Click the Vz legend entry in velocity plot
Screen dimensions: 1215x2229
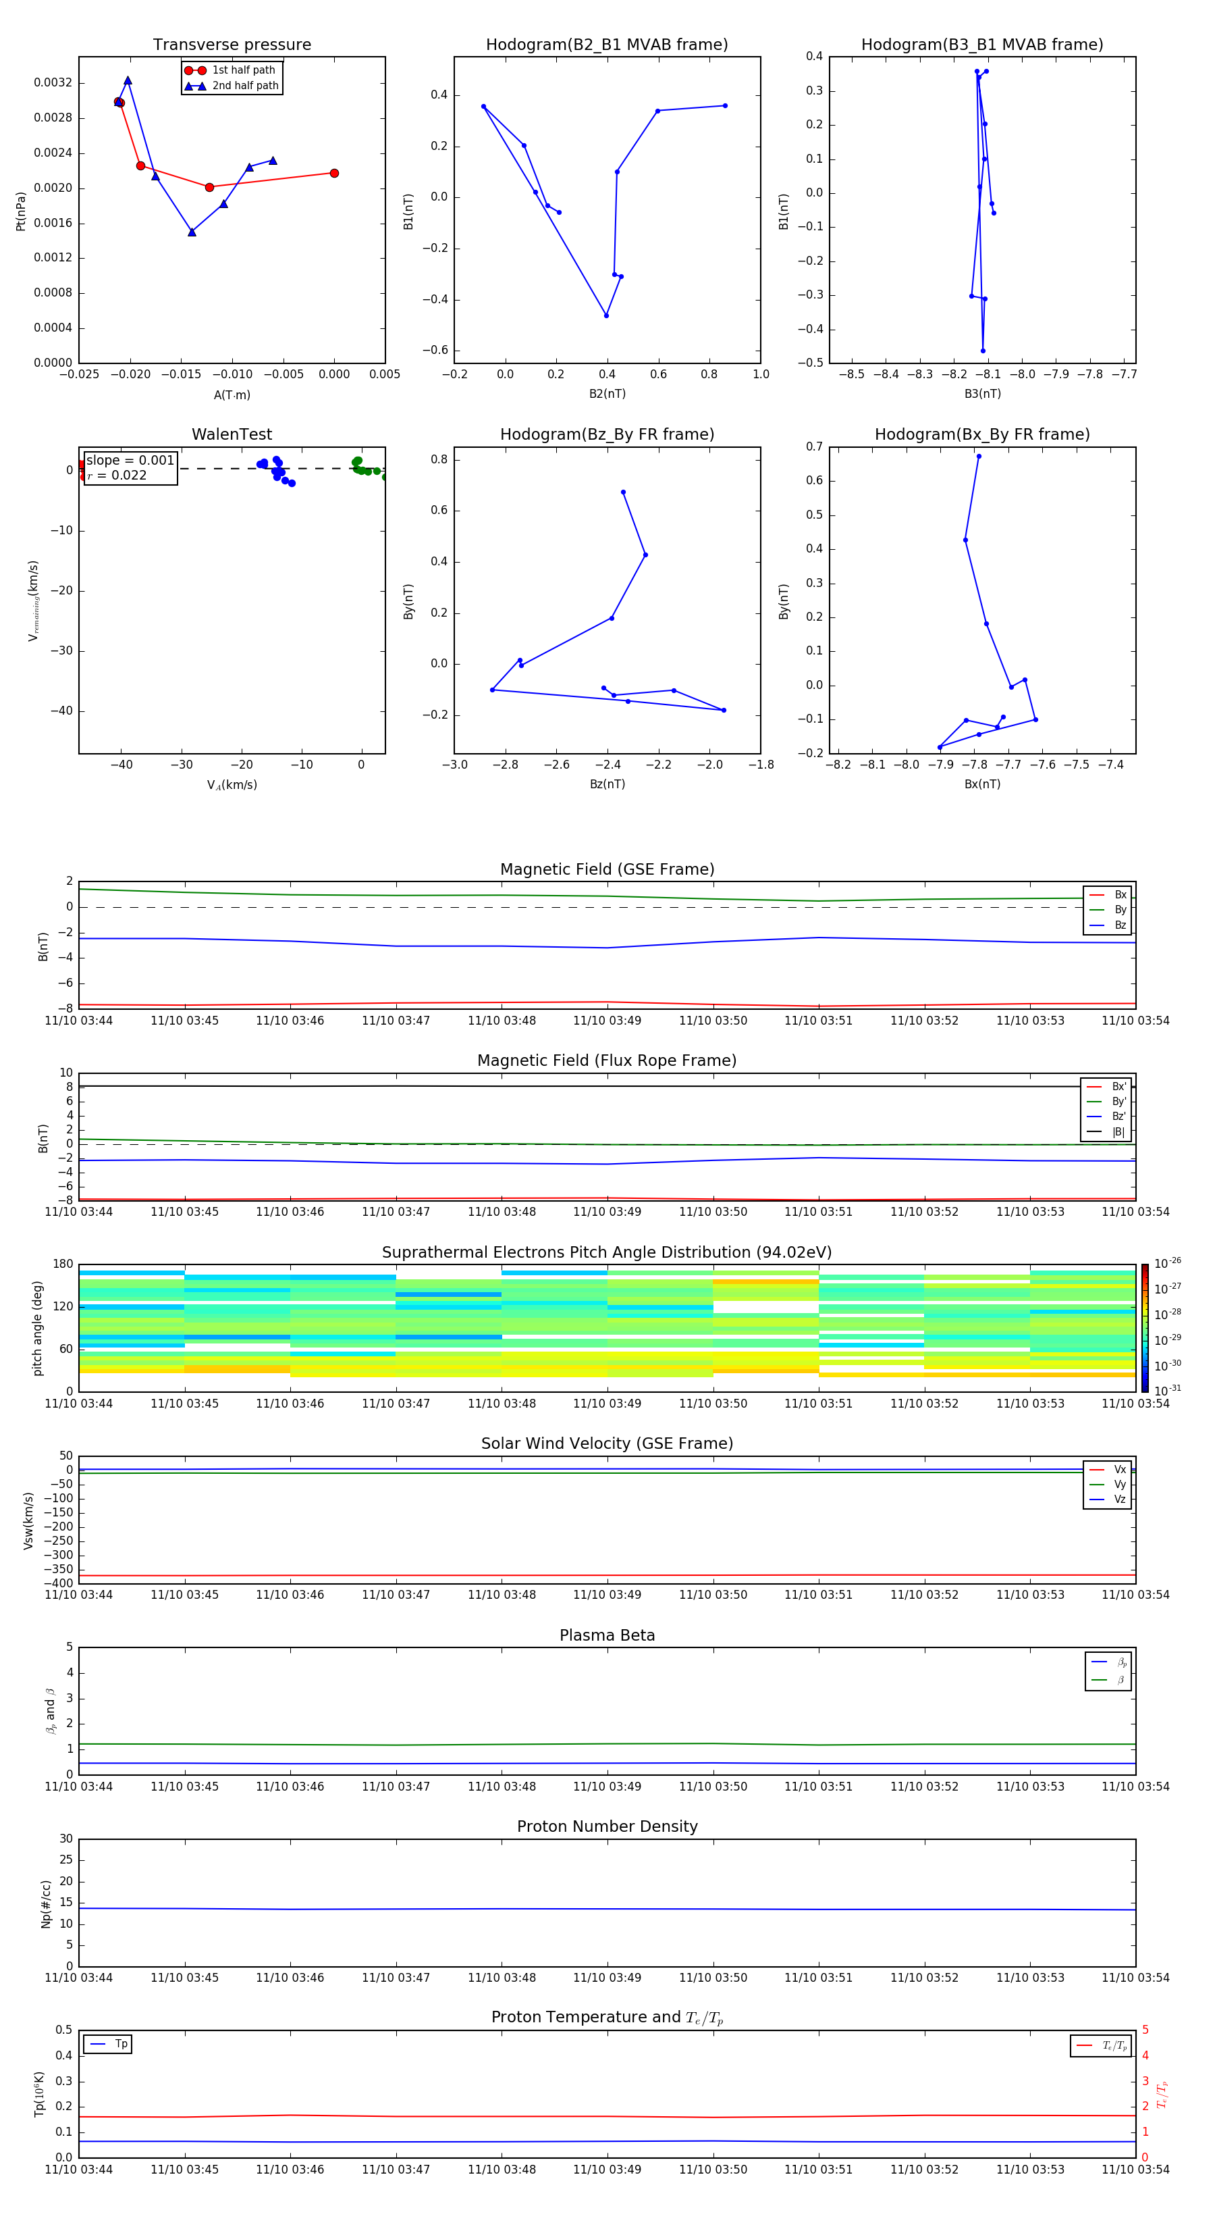click(1108, 1499)
